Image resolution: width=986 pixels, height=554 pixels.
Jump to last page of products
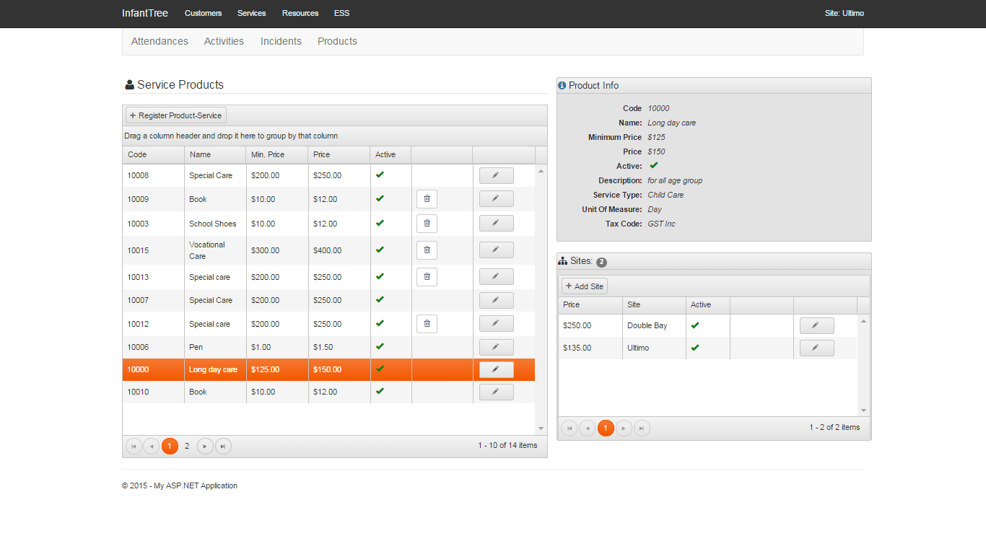pos(224,447)
